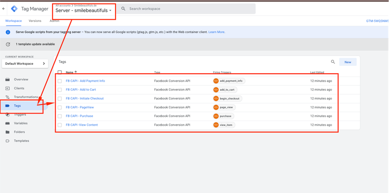Select all tags with header checkbox
Viewport: 389px width, 193px height.
pos(59,72)
